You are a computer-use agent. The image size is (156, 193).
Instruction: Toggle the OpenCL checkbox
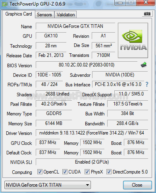click(40, 172)
